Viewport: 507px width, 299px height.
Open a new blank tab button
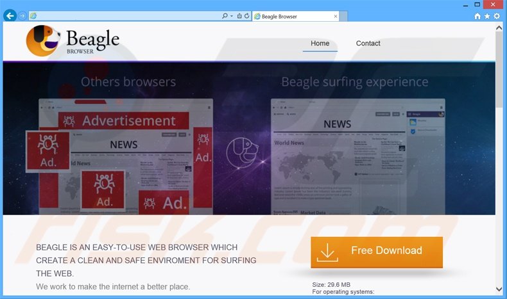point(343,16)
